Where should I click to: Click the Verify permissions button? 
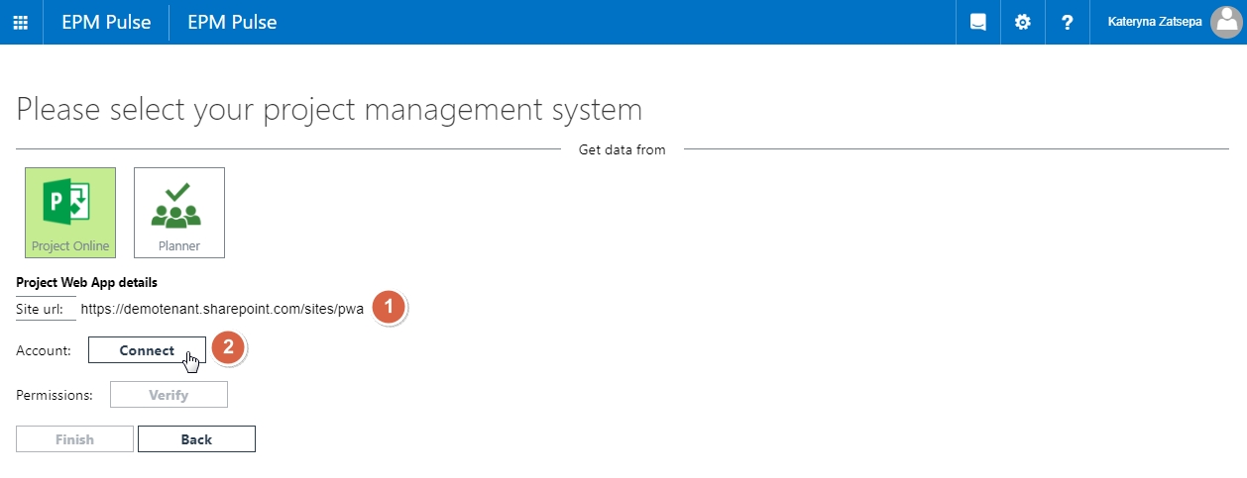coord(169,395)
